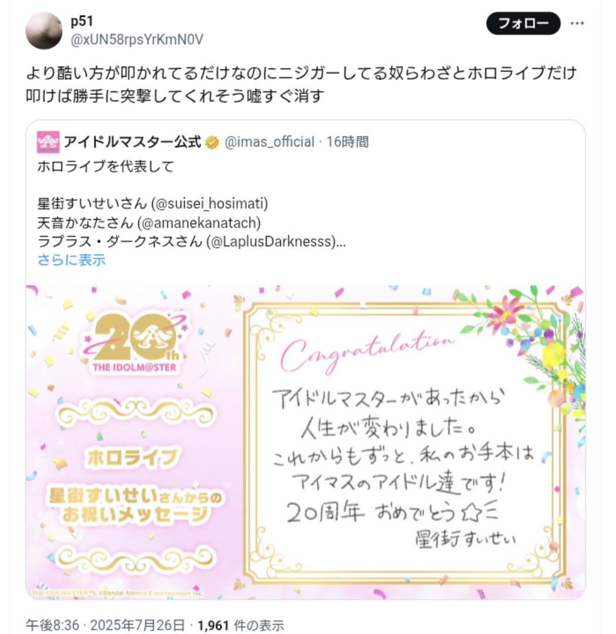
Task: Open p51's profile avatar
Action: click(43, 31)
